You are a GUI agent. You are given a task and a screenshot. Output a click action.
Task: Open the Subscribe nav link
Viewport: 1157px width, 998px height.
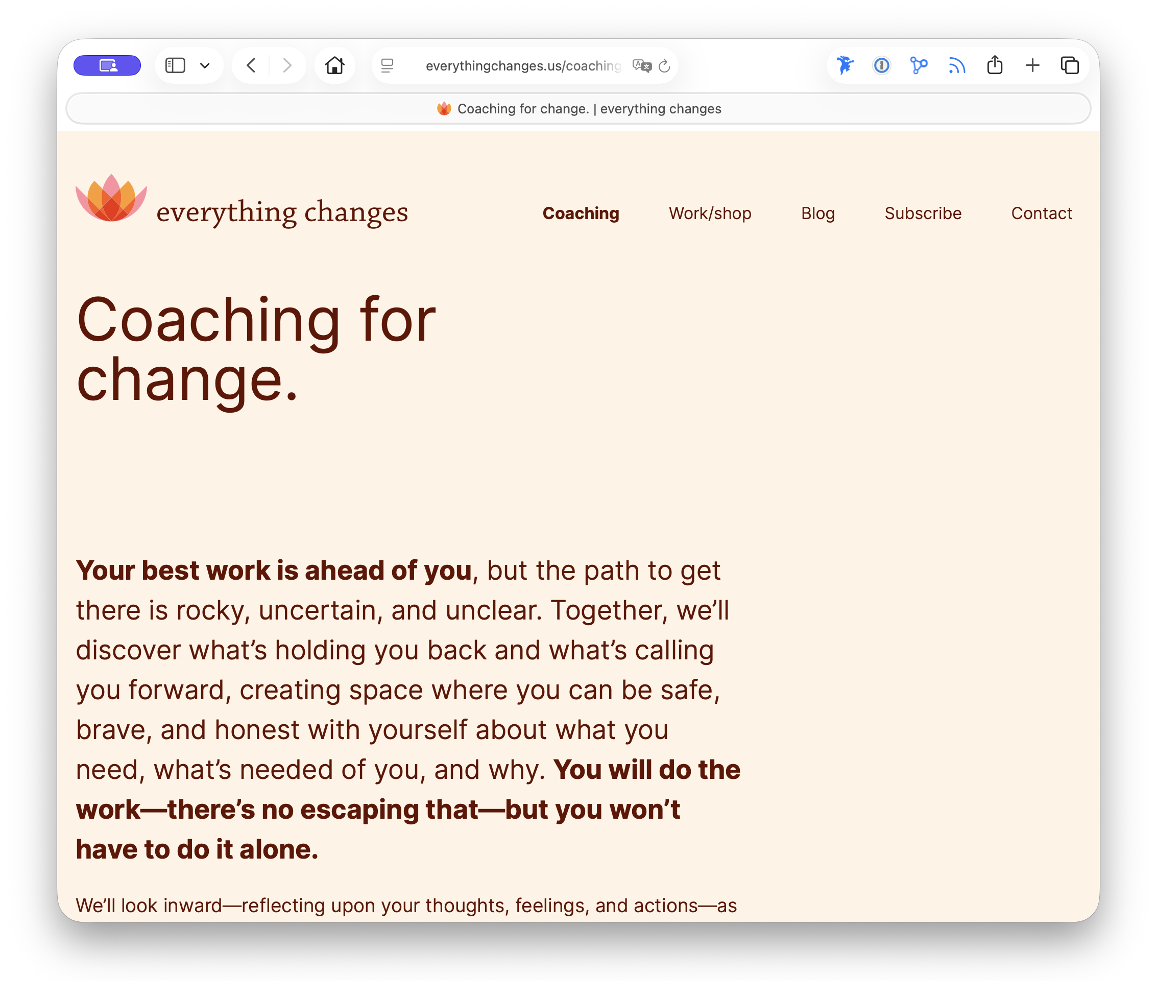click(x=923, y=213)
